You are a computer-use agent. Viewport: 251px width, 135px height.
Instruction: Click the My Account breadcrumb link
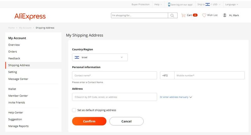(25, 28)
